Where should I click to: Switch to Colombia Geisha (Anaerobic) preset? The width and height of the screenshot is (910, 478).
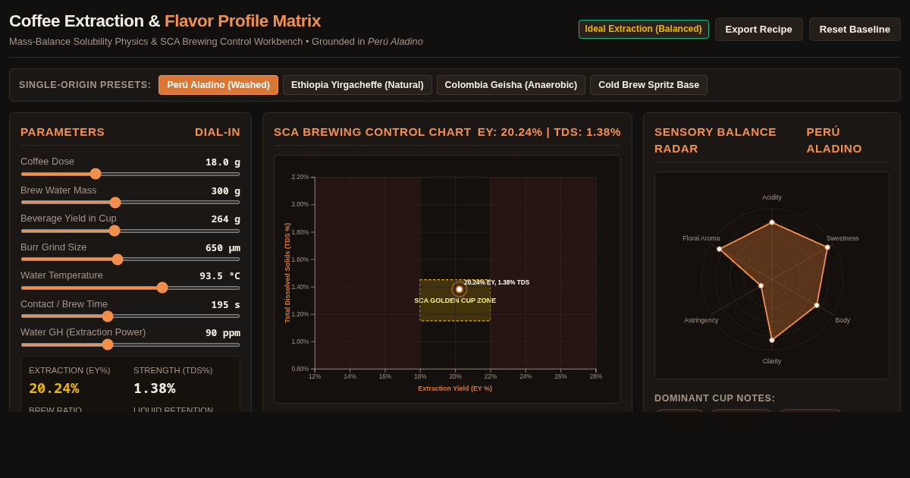(x=510, y=85)
